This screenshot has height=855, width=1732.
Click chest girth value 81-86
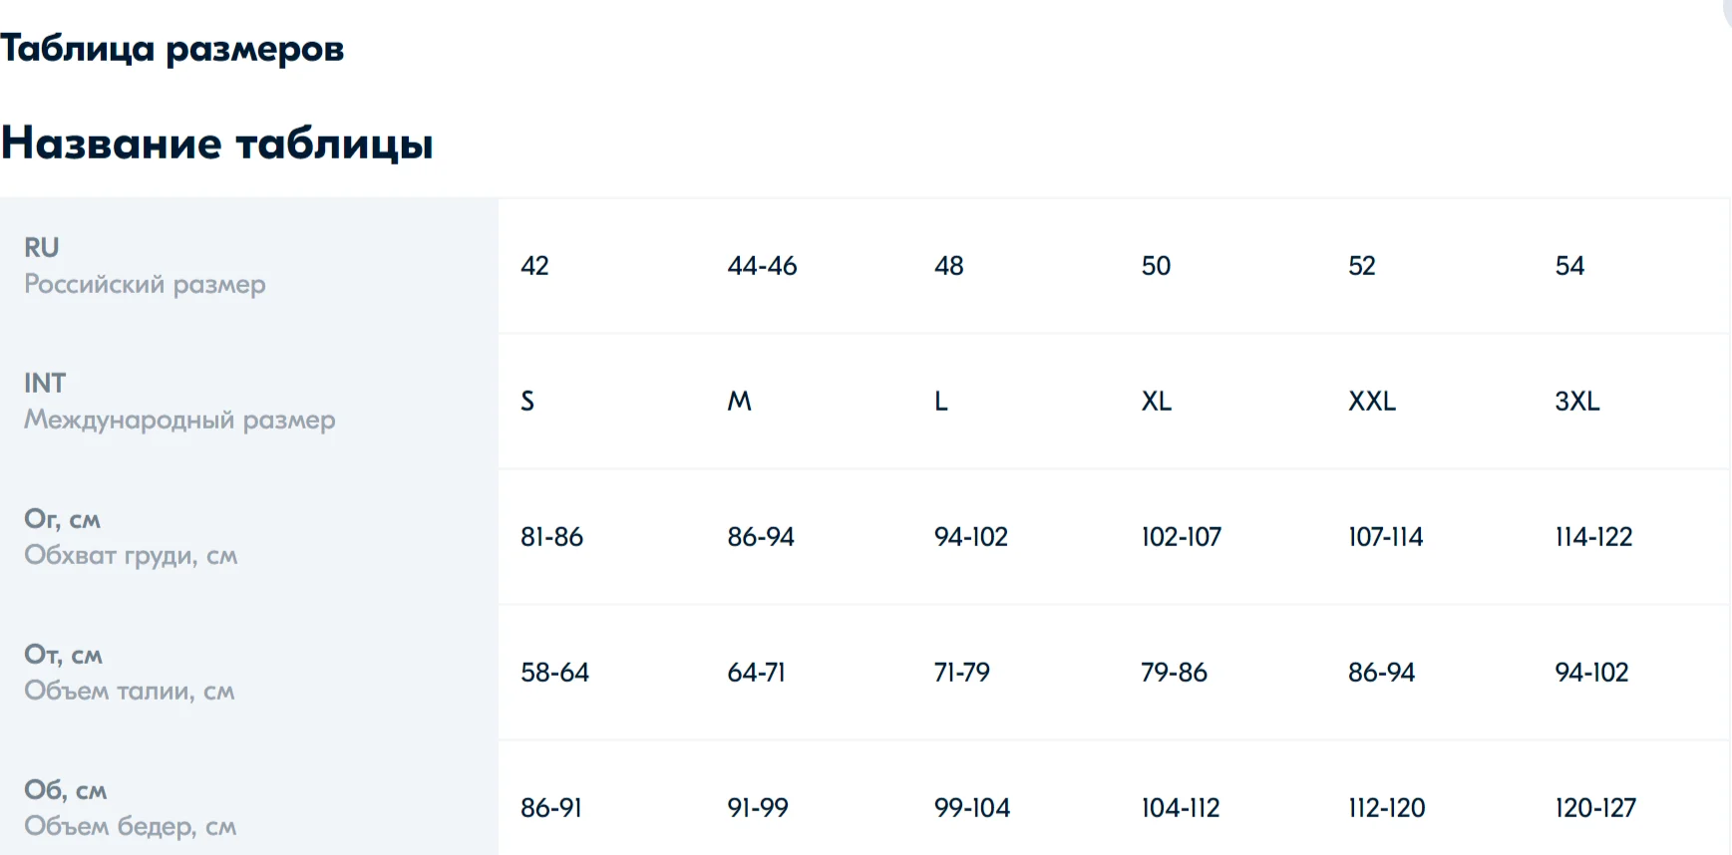[551, 537]
